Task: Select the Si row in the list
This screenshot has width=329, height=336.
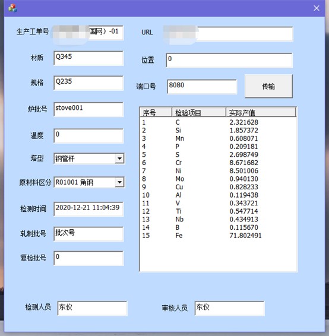Action: 218,130
